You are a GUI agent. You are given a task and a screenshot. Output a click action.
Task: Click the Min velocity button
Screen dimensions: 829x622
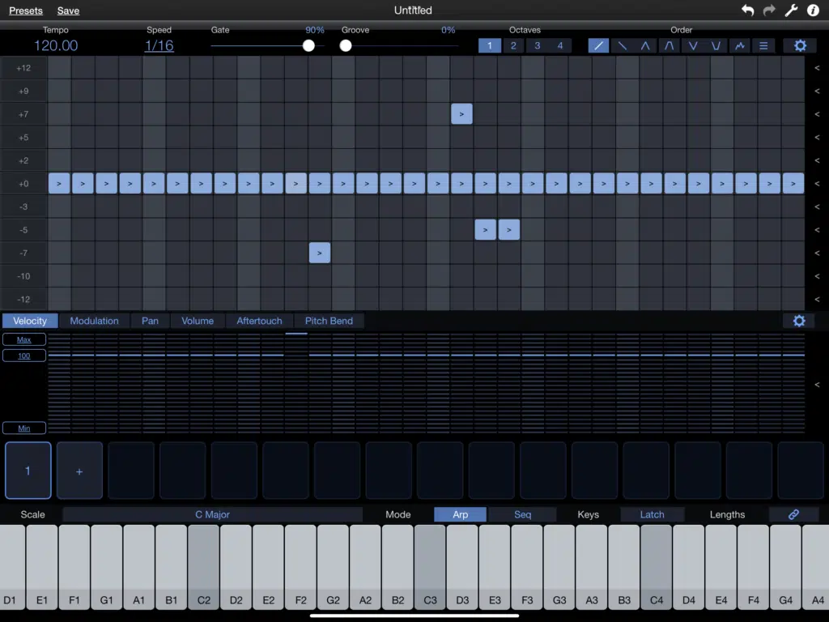coord(23,428)
